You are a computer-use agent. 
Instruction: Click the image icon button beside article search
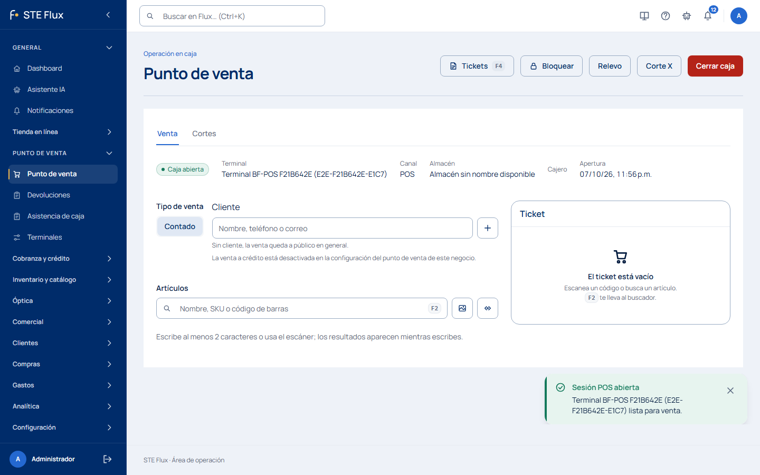coord(462,308)
